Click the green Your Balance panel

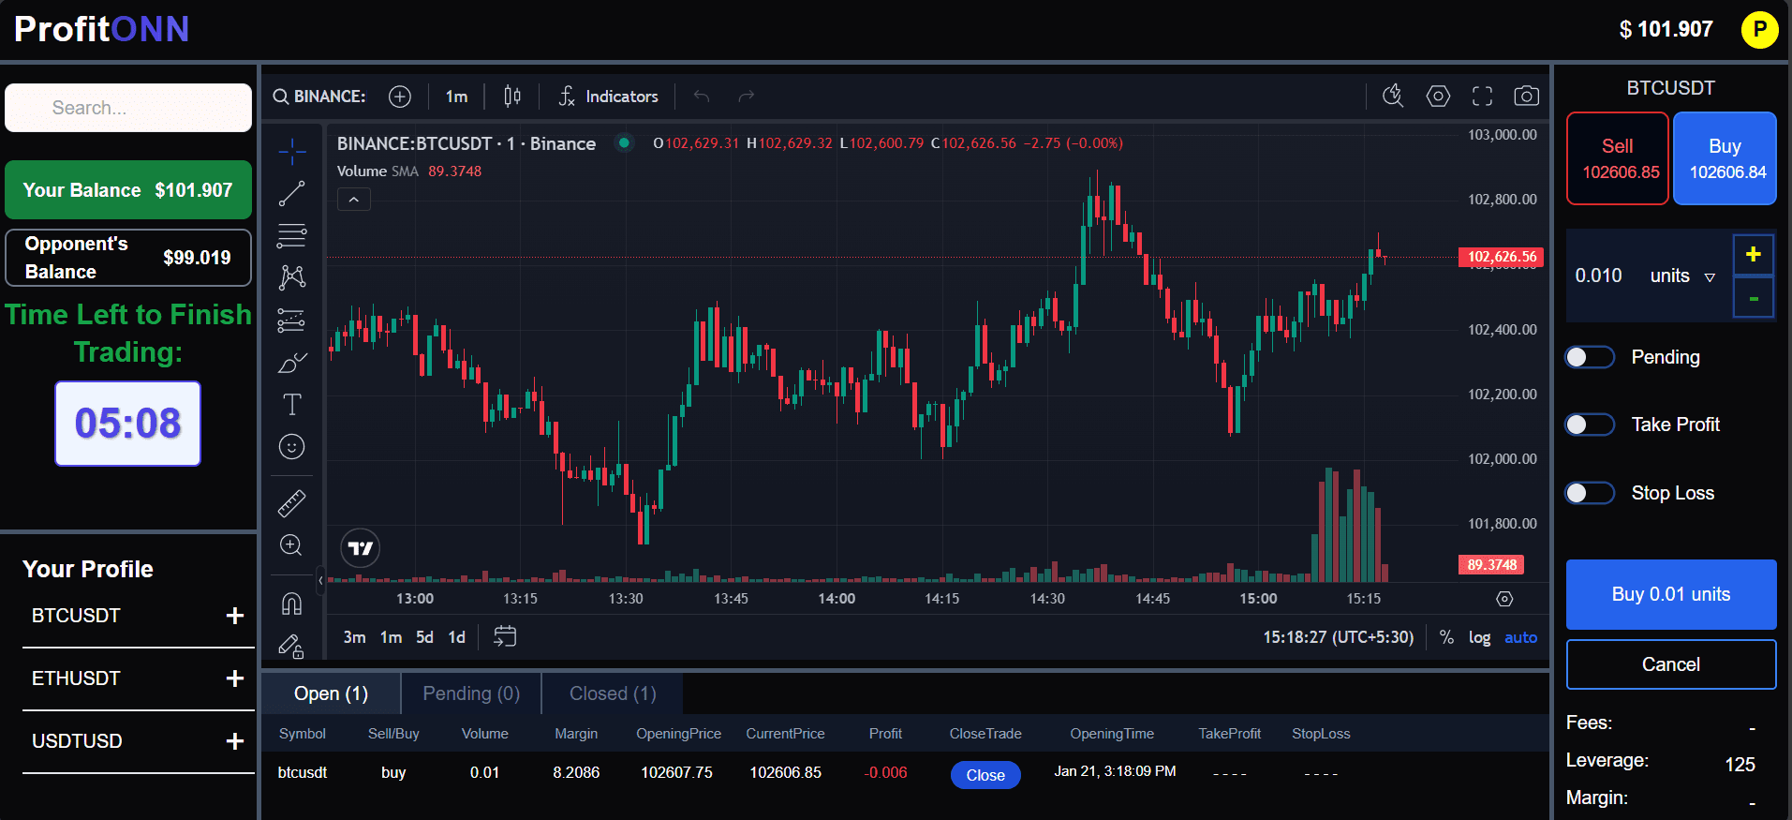tap(128, 190)
